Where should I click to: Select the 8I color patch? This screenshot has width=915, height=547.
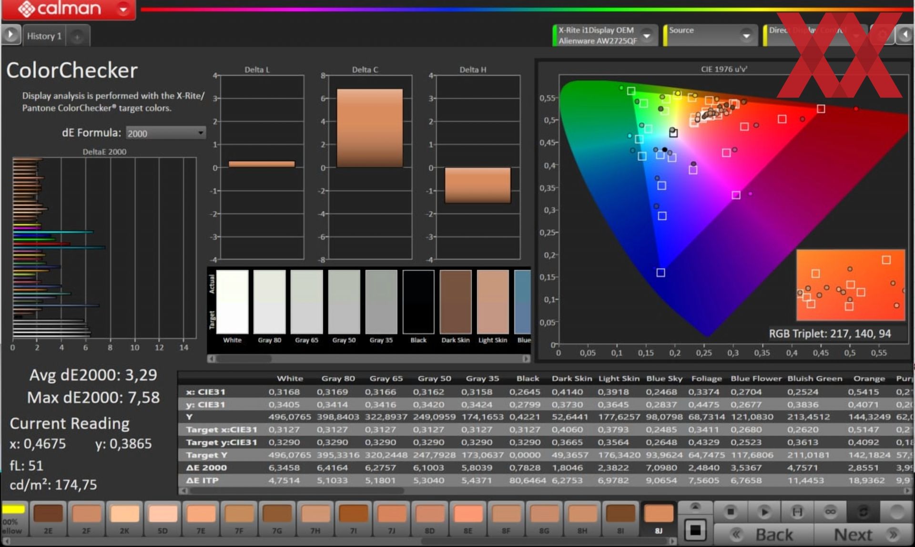click(x=620, y=519)
